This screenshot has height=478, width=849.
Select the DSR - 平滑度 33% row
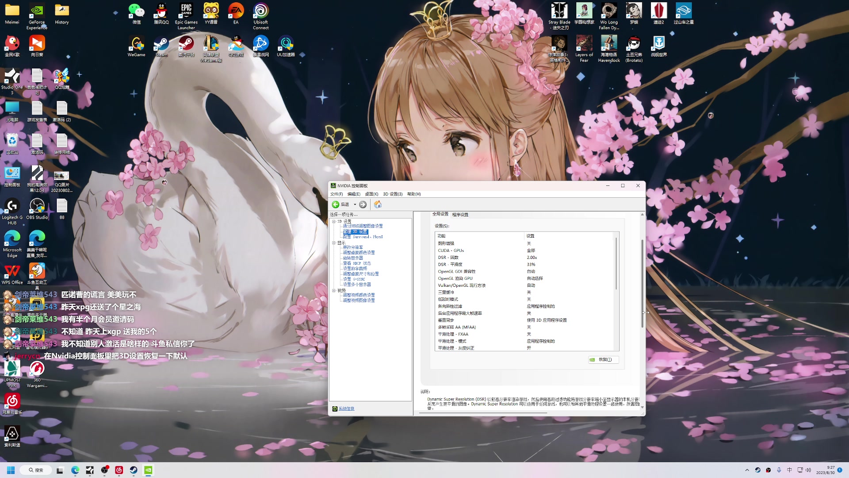click(x=525, y=265)
